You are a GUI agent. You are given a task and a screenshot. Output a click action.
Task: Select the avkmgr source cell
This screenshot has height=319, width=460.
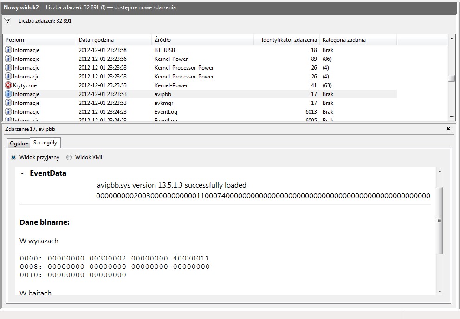[x=164, y=103]
